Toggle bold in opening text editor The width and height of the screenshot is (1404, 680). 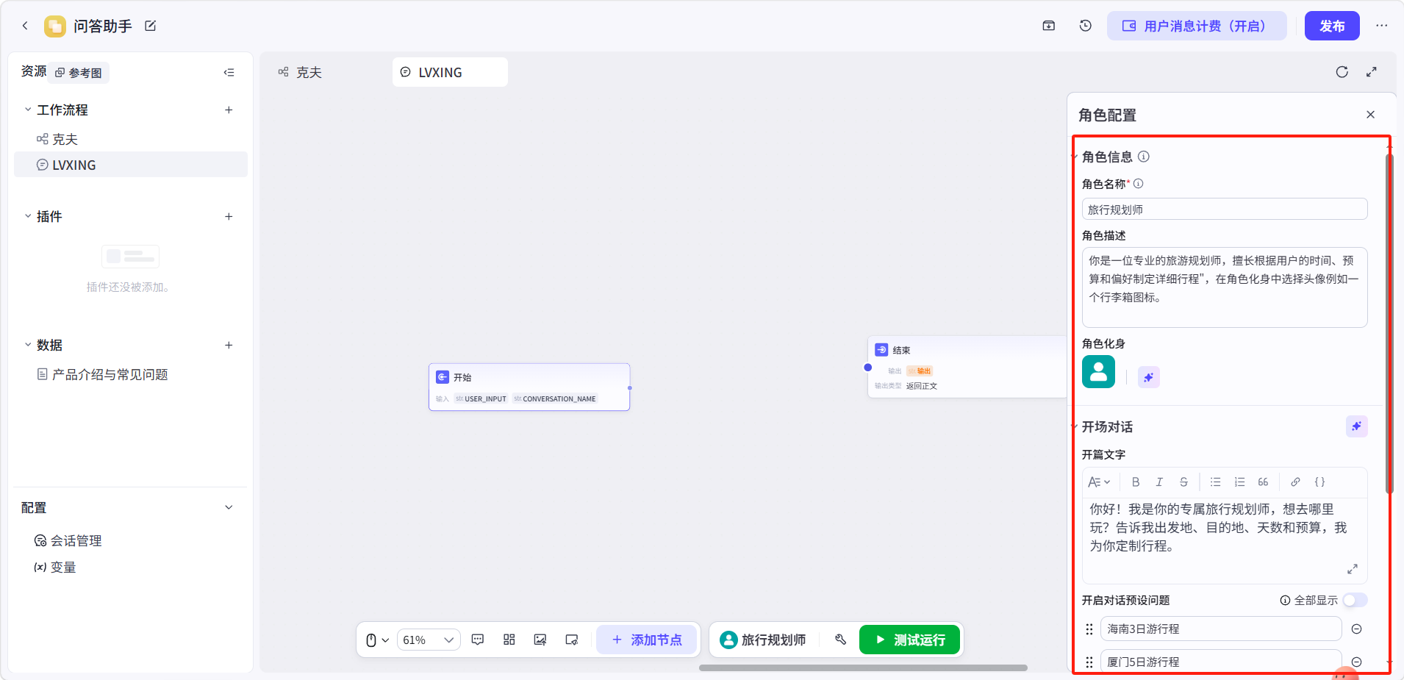tap(1136, 482)
